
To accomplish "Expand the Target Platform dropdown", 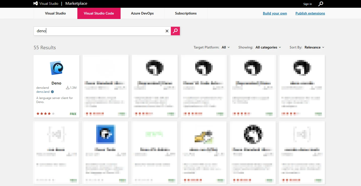I will coord(226,47).
